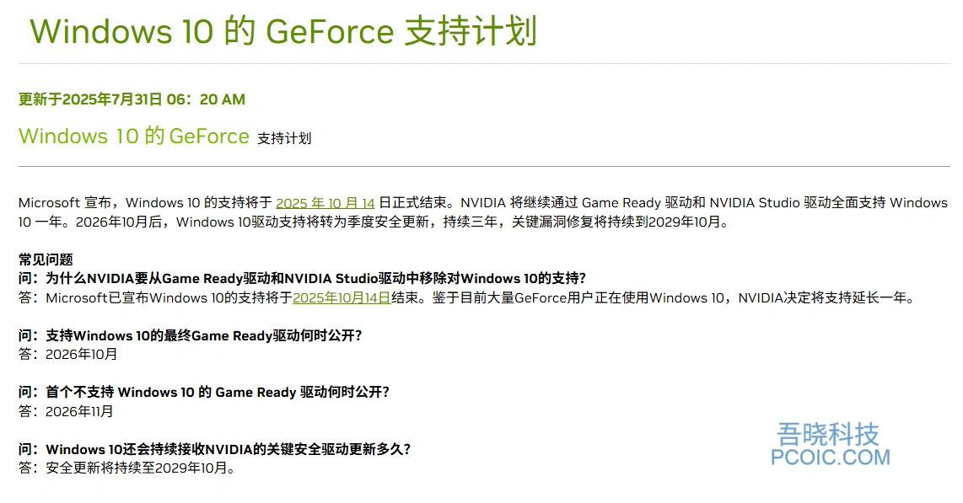
Task: Open the "2025 年 10 月 14" link in the intro paragraph
Action: coord(325,203)
